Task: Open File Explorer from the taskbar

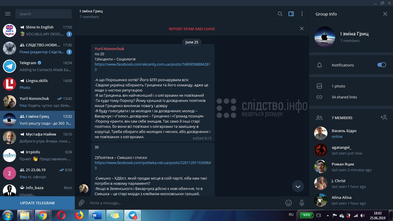Action: pos(25,215)
